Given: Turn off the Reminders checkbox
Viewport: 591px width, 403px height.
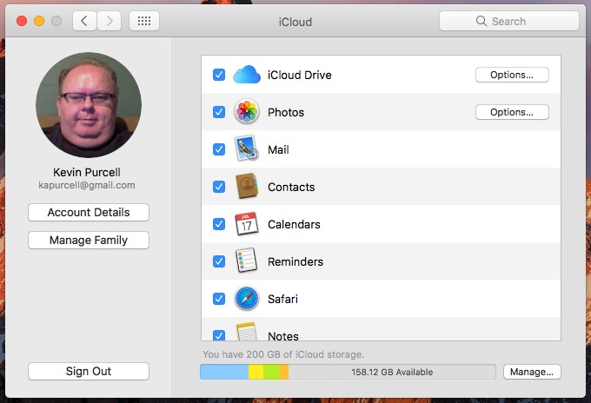Looking at the screenshot, I should [219, 261].
